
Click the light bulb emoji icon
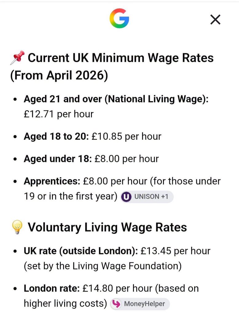coord(17,227)
